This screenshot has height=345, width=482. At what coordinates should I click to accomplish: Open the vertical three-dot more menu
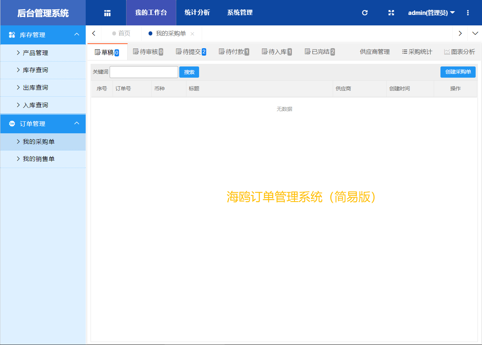468,13
